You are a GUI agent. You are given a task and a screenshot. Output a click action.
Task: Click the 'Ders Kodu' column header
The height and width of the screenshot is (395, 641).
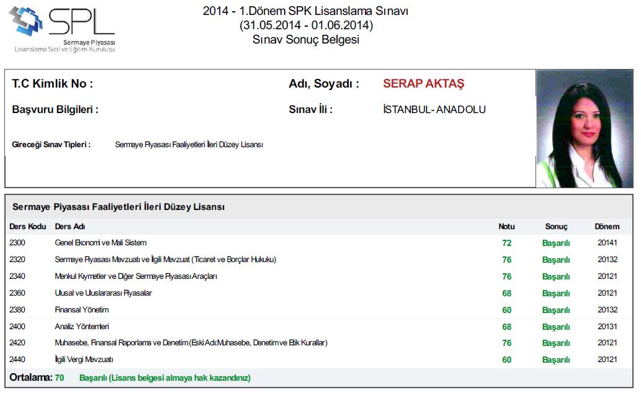point(28,226)
